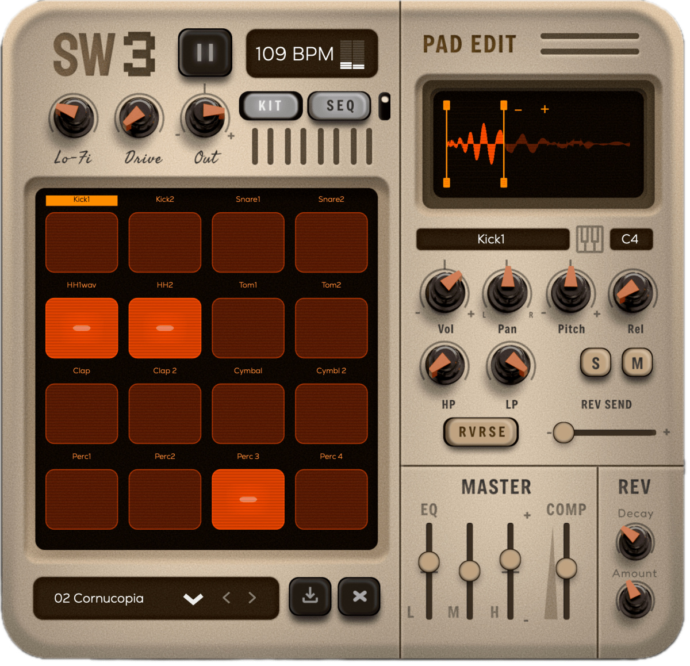Click the save preset download icon
The width and height of the screenshot is (690, 666).
click(310, 596)
